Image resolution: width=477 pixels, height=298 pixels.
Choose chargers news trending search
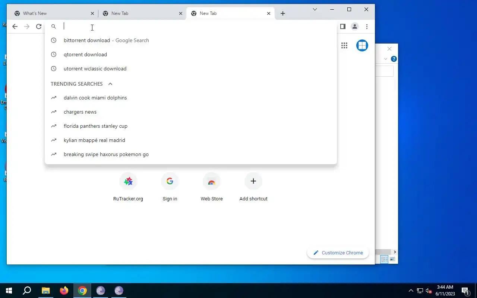coord(191,112)
